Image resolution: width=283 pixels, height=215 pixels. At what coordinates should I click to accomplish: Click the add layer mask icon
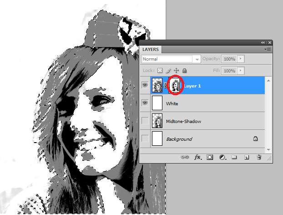coord(210,157)
